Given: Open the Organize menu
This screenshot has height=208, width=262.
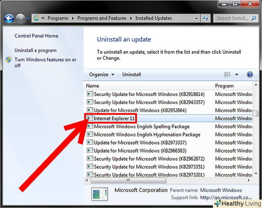Looking at the screenshot, I should (x=102, y=74).
